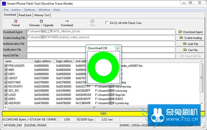Browse for a Scatter-loading file
Image resolution: width=207 pixels, height=130 pixels.
pos(190,38)
